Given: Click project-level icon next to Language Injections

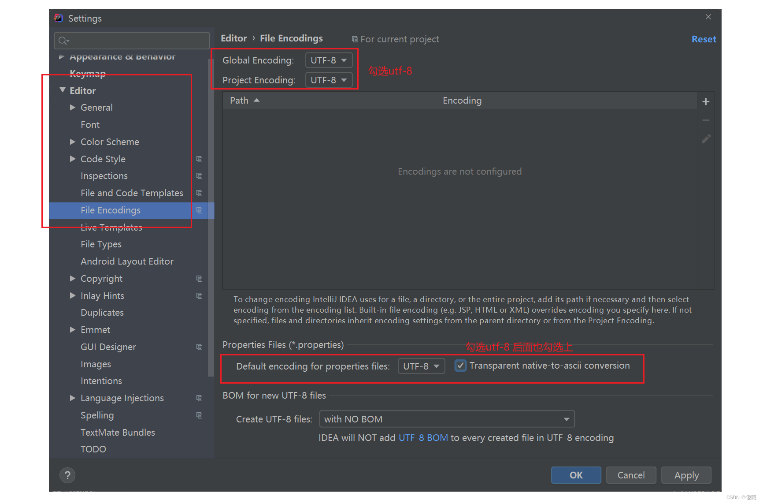Looking at the screenshot, I should point(199,398).
